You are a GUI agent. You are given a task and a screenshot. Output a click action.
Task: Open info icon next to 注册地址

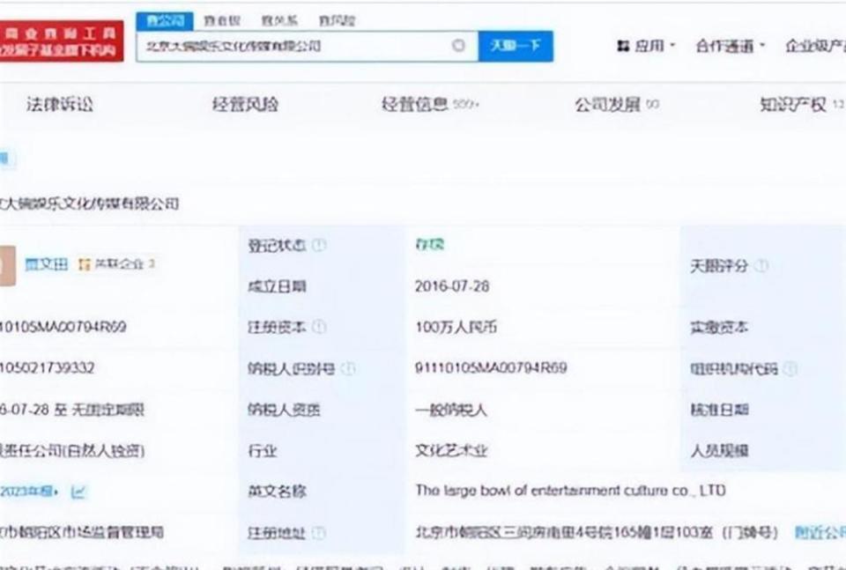click(319, 533)
